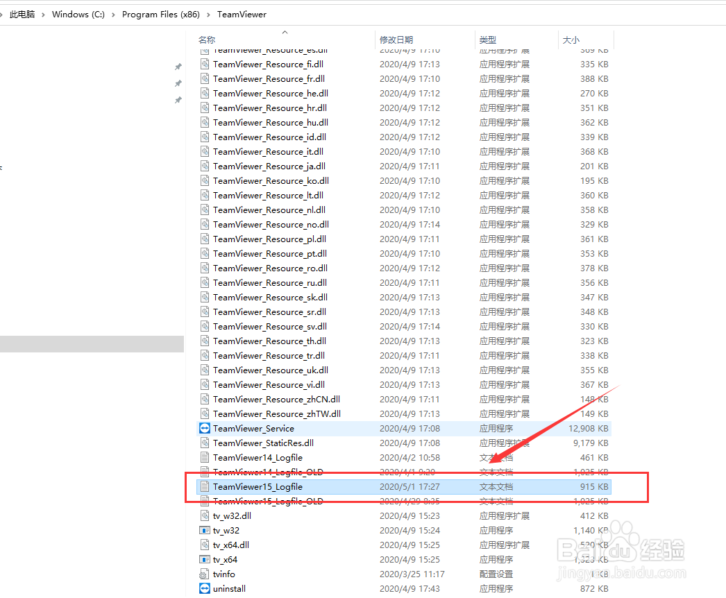Click the tvinfo configuration file icon
This screenshot has width=726, height=598.
[204, 574]
